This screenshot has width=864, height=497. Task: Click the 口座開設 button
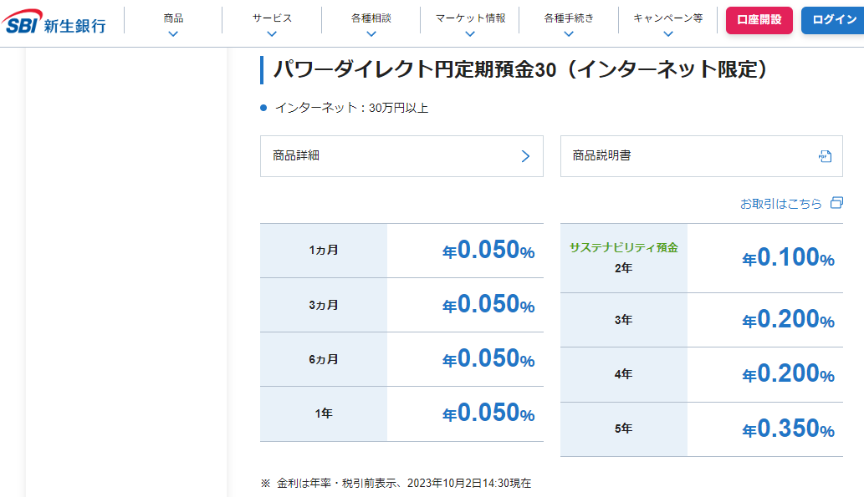759,20
